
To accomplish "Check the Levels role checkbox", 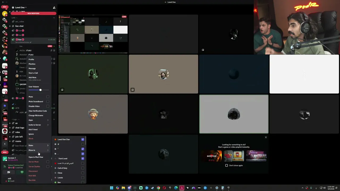I will (83, 177).
